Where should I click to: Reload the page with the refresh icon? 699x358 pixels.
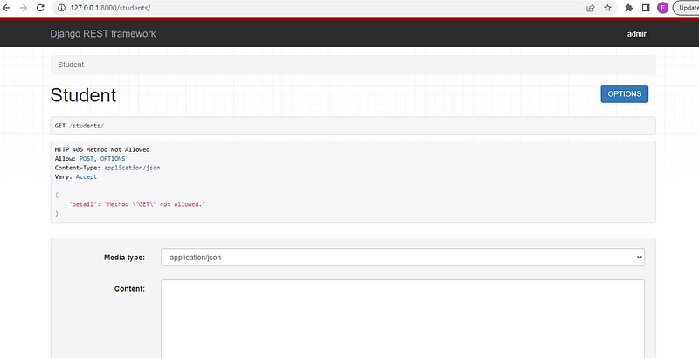(x=40, y=8)
